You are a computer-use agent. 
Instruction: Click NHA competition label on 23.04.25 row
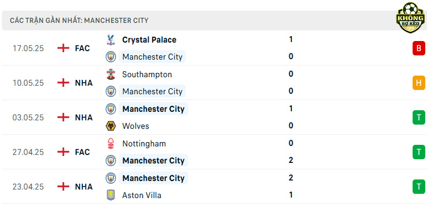tap(84, 187)
